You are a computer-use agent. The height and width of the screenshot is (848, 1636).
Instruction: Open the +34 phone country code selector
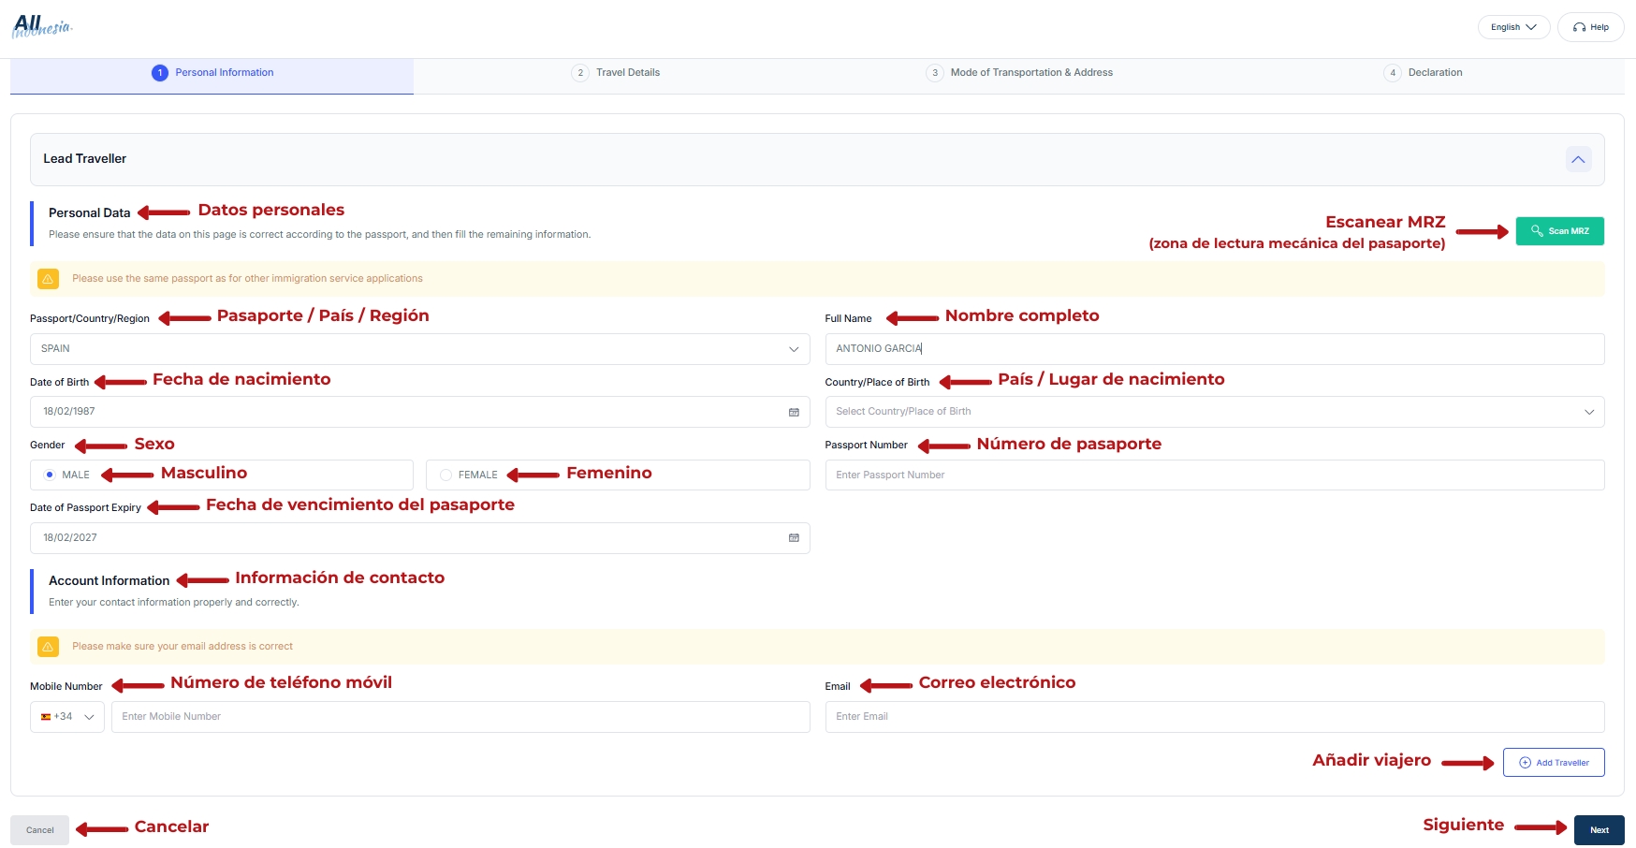click(x=67, y=717)
